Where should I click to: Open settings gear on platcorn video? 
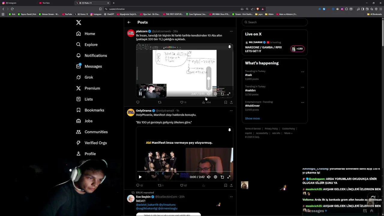tap(215, 94)
